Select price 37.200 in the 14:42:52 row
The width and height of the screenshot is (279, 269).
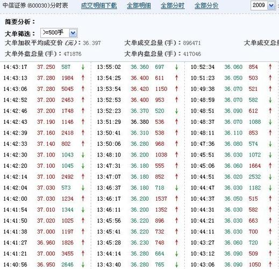coord(46,100)
